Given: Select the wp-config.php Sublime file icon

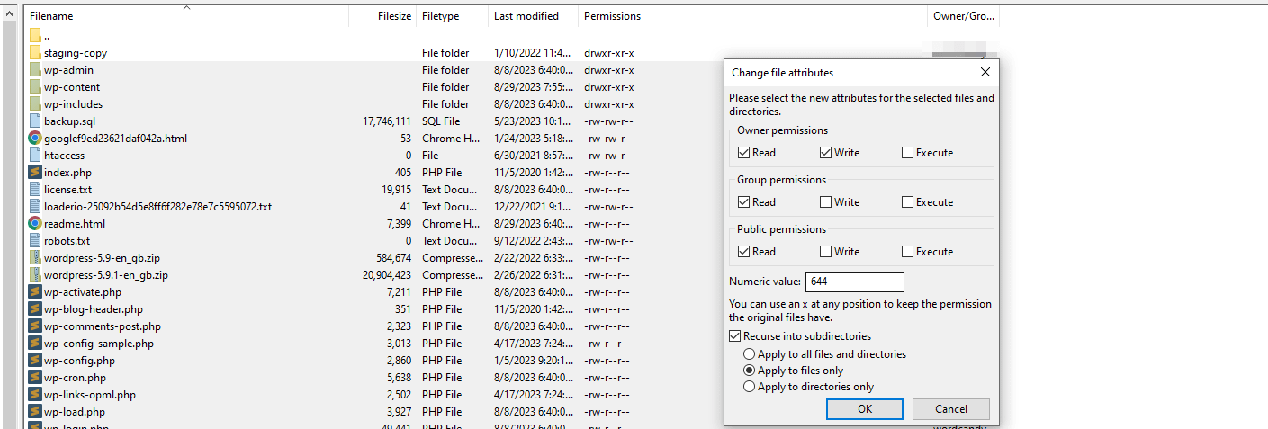Looking at the screenshot, I should (x=35, y=360).
